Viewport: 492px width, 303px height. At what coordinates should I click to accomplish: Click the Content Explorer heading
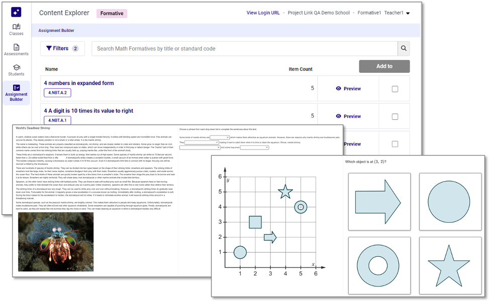tap(64, 13)
